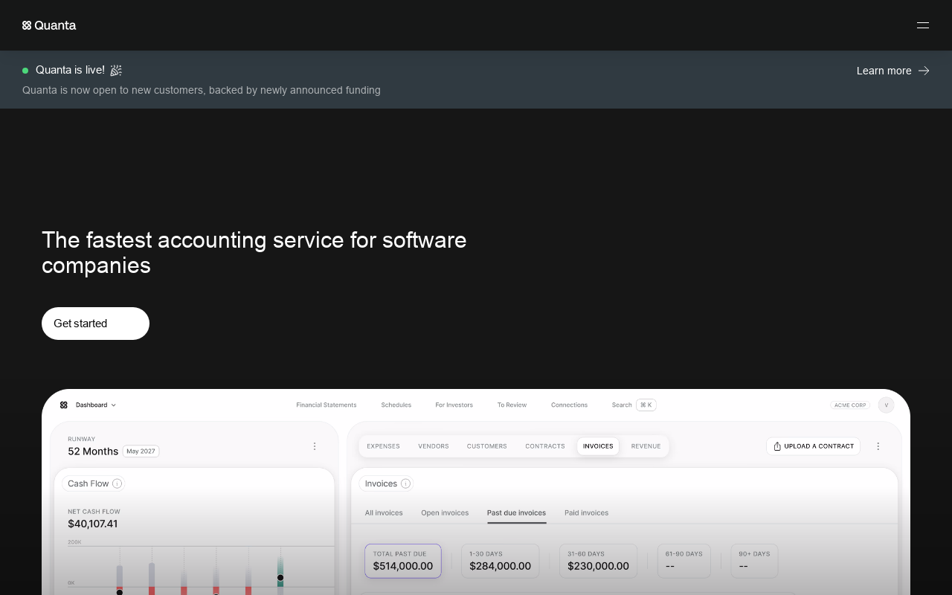Click the party popper emoji icon
The height and width of the screenshot is (595, 952).
coord(116,70)
